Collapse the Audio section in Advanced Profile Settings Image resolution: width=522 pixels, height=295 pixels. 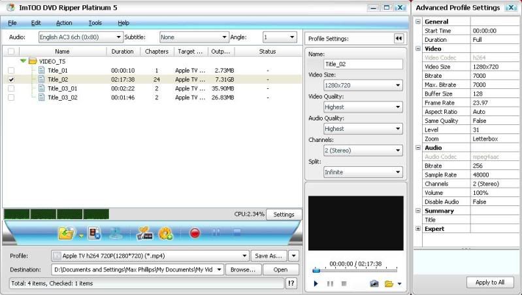pyautogui.click(x=418, y=148)
